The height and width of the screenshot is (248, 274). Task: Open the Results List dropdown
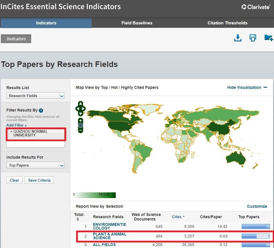35,96
